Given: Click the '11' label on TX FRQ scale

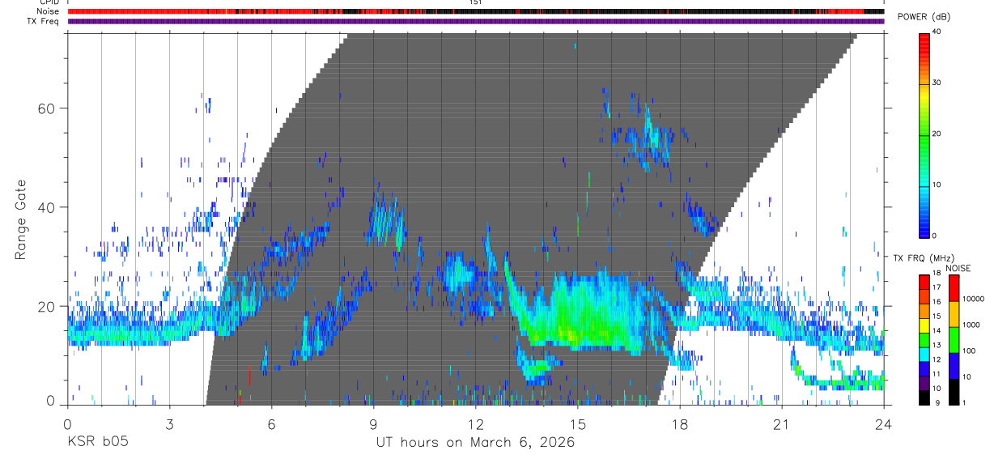Looking at the screenshot, I should click(x=936, y=375).
